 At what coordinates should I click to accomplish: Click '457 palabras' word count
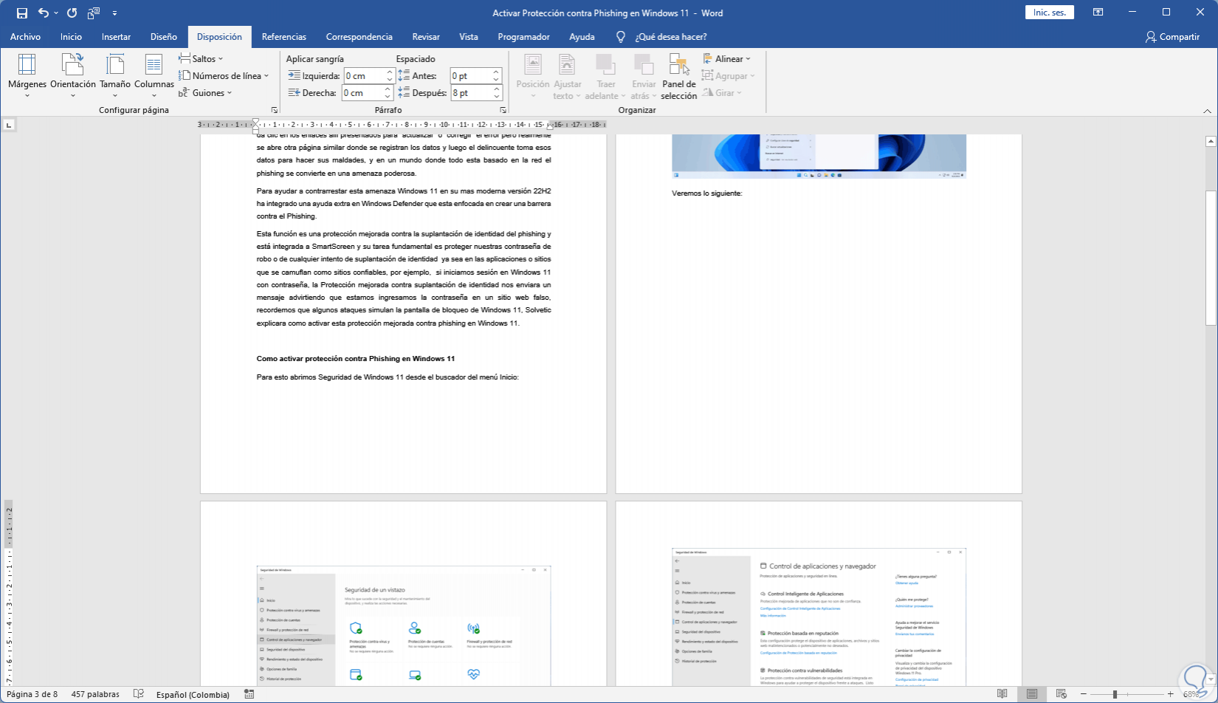coord(95,694)
